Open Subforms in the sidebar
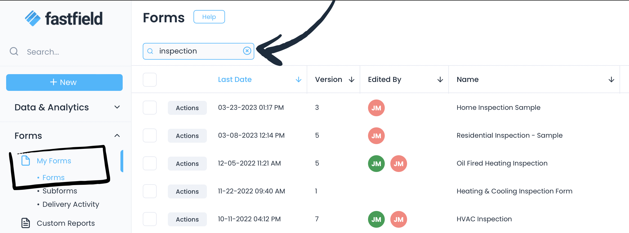The width and height of the screenshot is (629, 233). click(x=60, y=191)
